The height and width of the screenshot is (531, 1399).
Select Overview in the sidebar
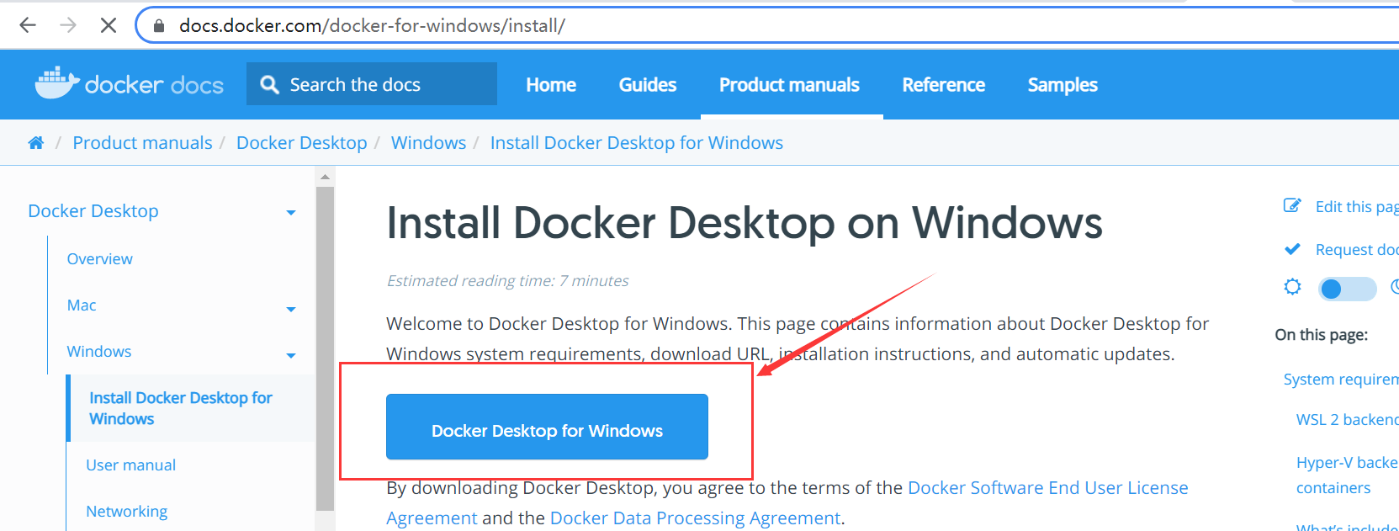(99, 259)
